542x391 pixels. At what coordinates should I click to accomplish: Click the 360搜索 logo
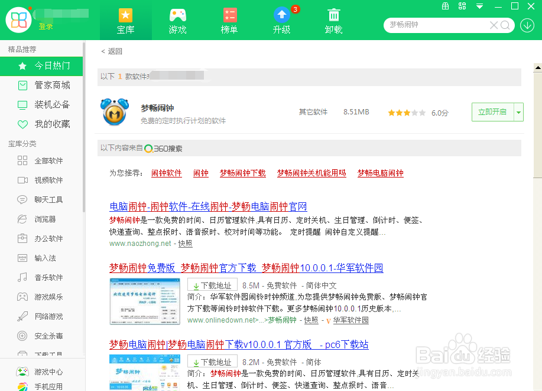(164, 149)
